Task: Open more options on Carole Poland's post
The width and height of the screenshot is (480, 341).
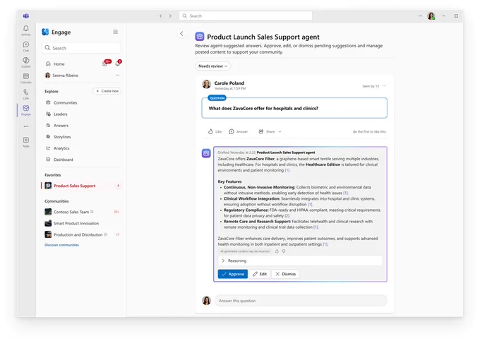Action: (x=384, y=86)
